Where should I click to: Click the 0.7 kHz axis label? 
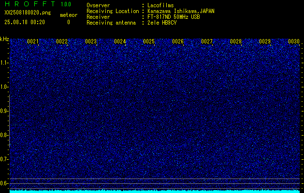click(x=4, y=159)
